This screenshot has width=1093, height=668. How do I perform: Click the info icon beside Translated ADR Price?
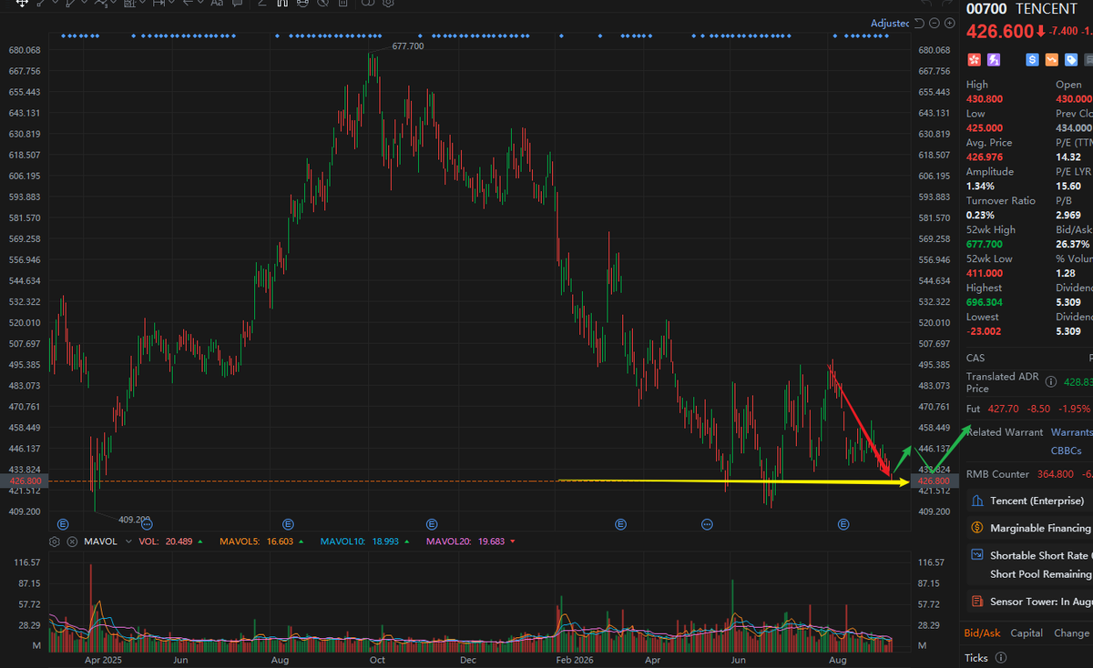[x=1050, y=382]
